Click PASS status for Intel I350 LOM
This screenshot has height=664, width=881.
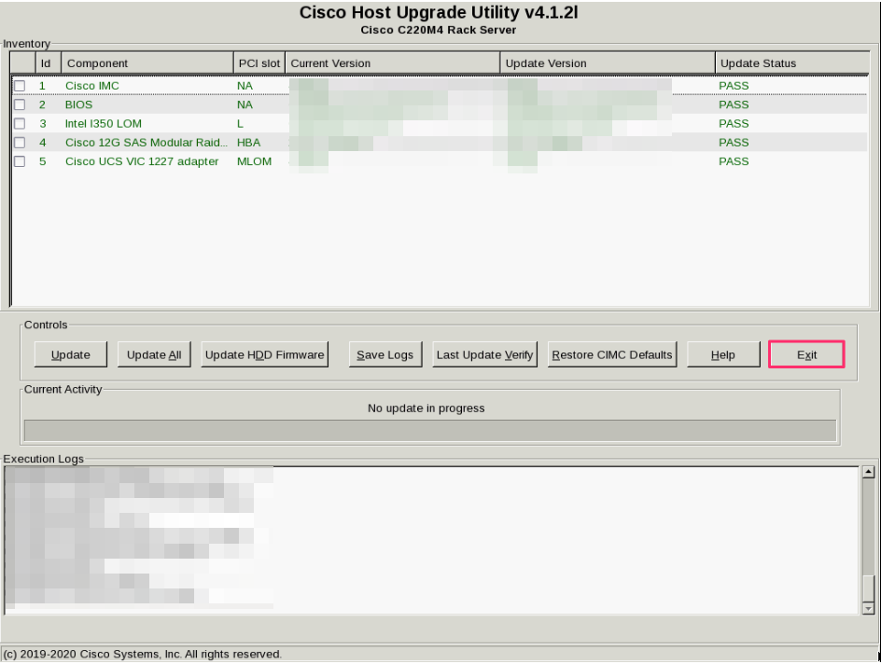point(734,123)
